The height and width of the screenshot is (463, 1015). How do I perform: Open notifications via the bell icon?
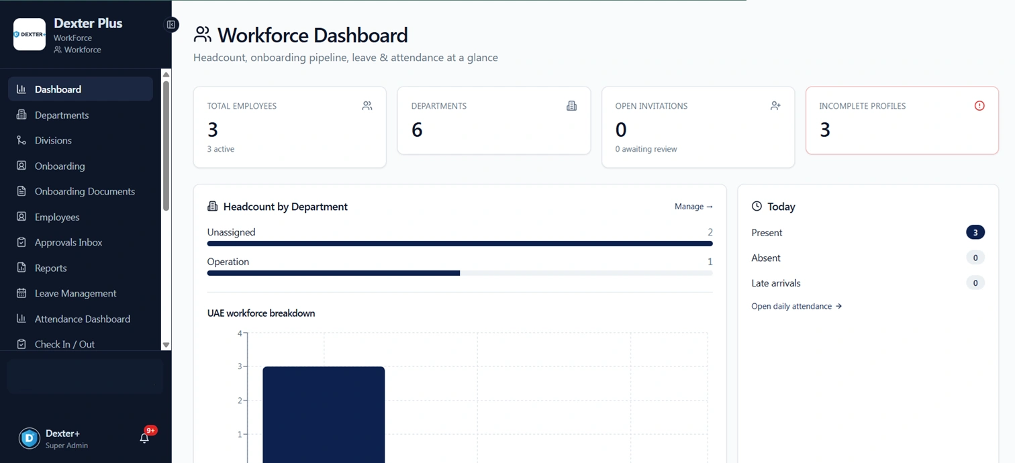[144, 438]
